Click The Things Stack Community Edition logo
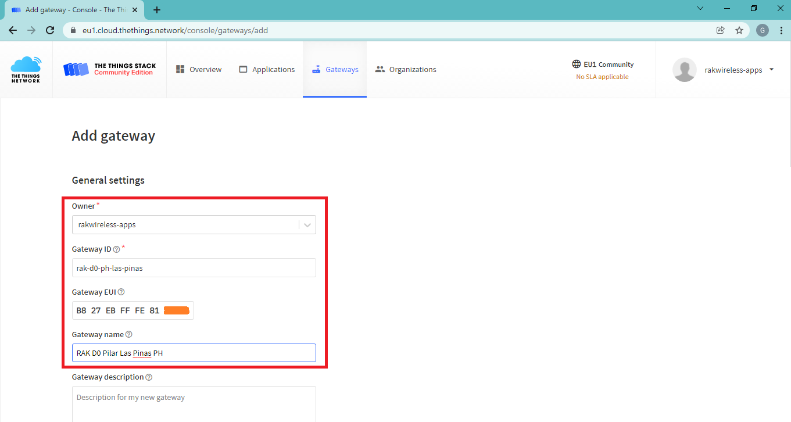The image size is (791, 422). point(109,70)
